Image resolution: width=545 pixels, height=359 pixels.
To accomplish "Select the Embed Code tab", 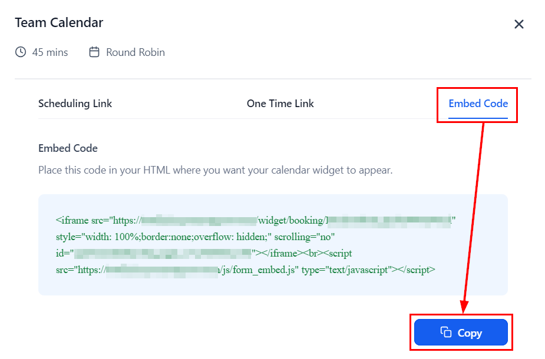I will (x=478, y=104).
